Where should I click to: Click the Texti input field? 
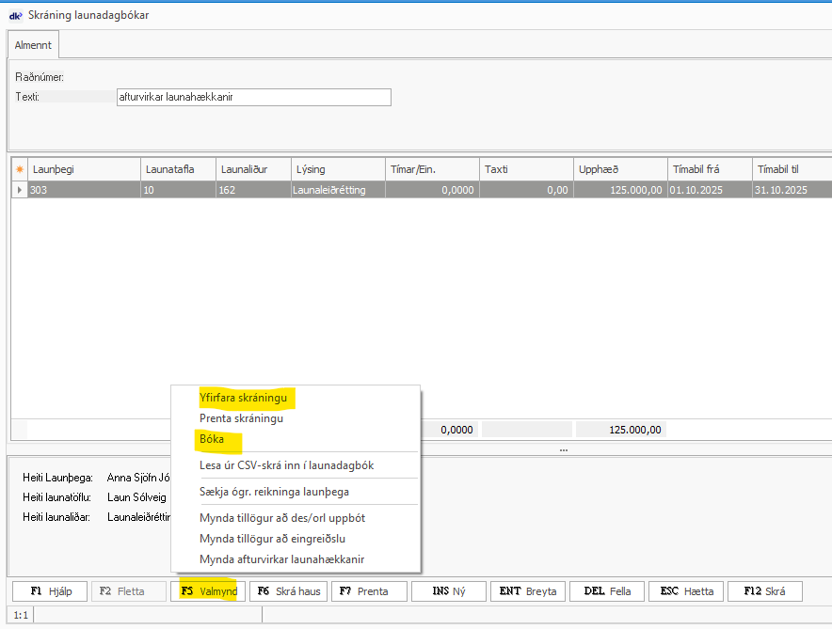pos(252,97)
